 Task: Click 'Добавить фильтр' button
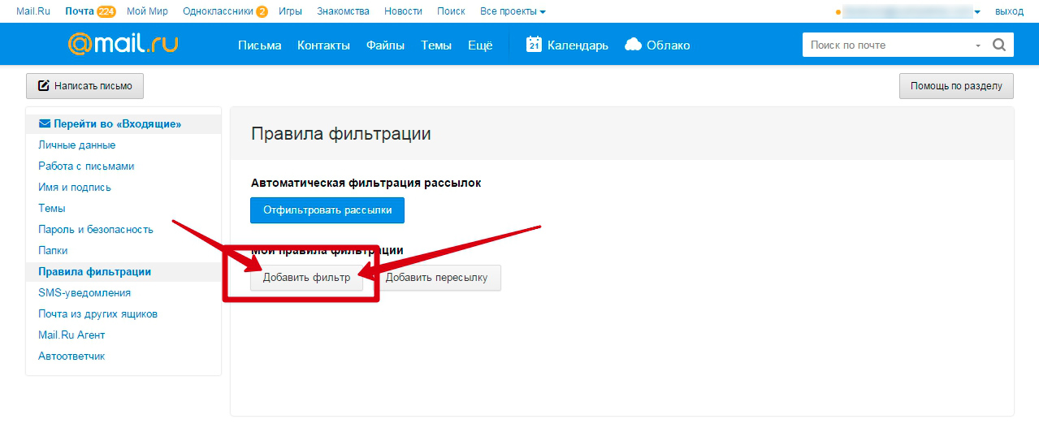[x=306, y=278]
